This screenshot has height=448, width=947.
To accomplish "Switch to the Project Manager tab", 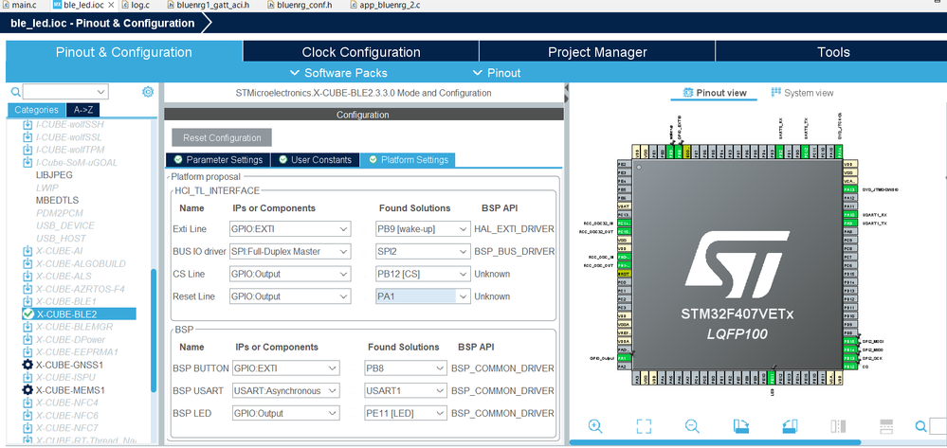I will pos(597,52).
